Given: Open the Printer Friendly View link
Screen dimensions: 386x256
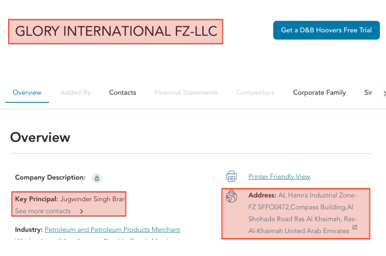Looking at the screenshot, I should (279, 176).
